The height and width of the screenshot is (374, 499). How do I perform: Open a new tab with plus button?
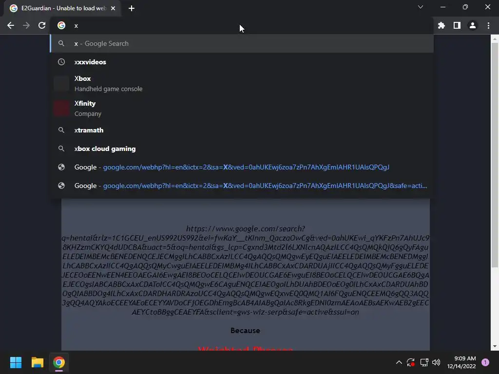[x=132, y=8]
